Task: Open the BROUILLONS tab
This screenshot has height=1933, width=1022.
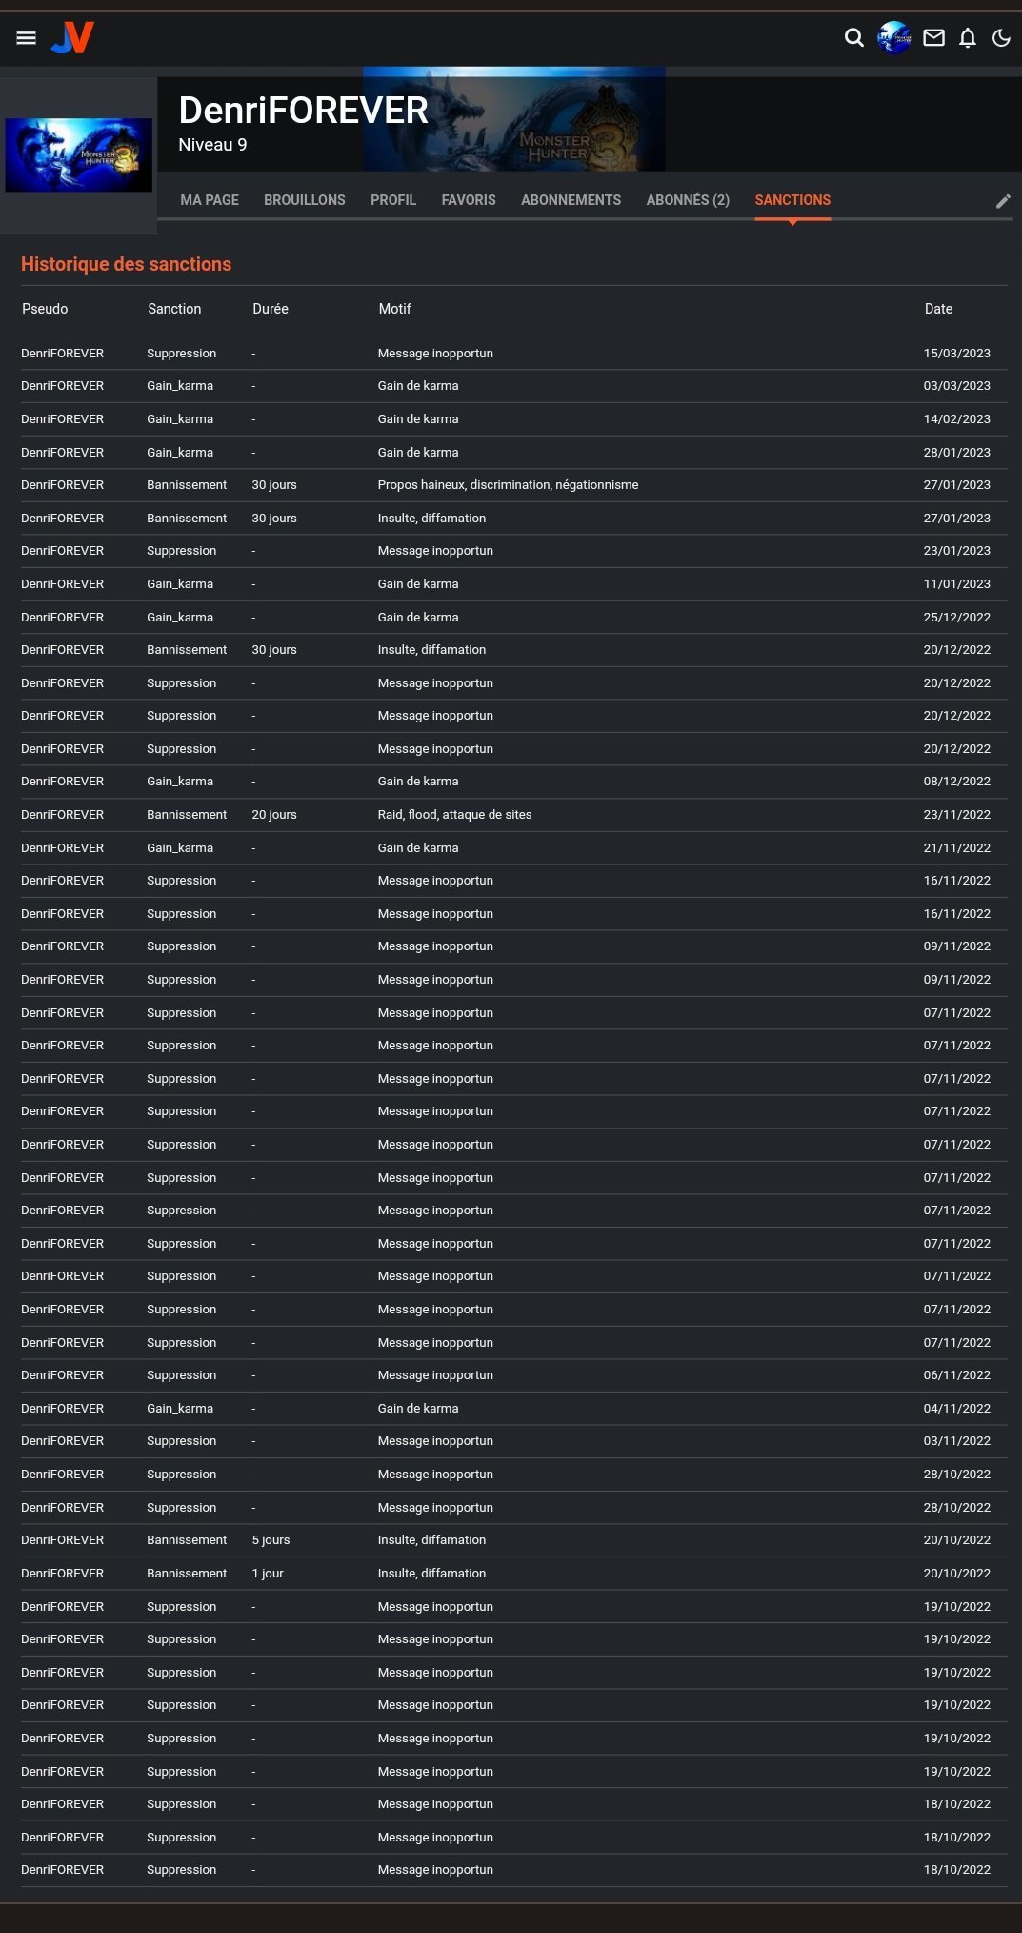Action: pos(305,200)
